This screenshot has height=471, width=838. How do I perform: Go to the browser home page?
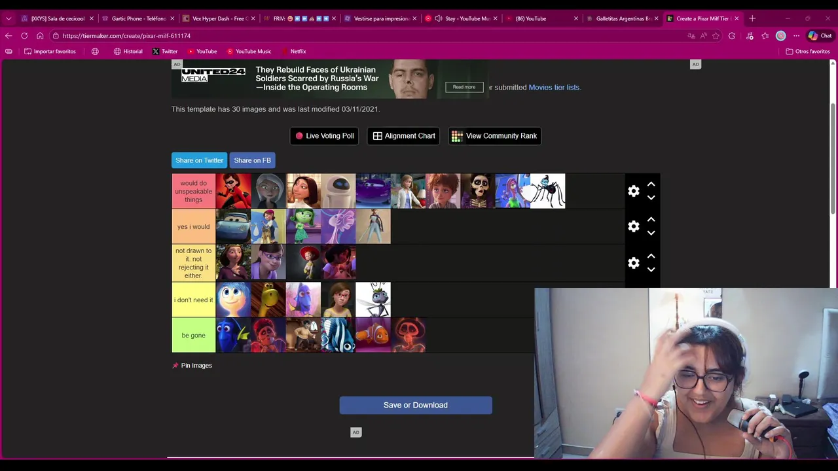[x=40, y=36]
